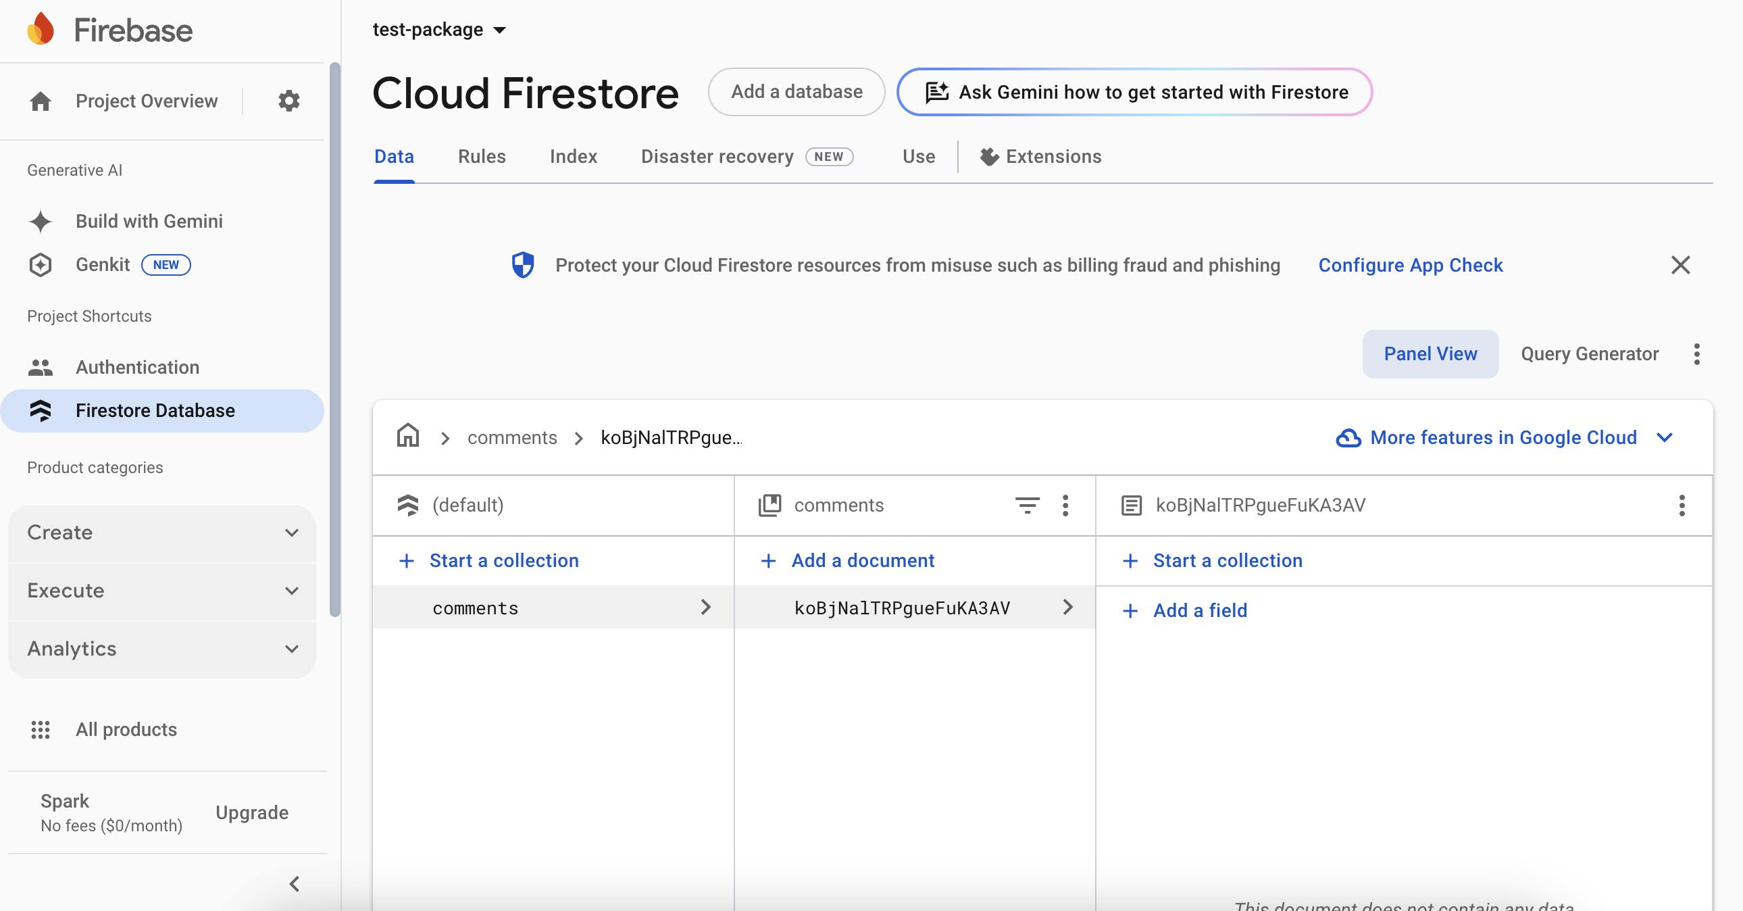Expand the Analytics category
Viewport: 1743px width, 911px height.
tap(162, 649)
